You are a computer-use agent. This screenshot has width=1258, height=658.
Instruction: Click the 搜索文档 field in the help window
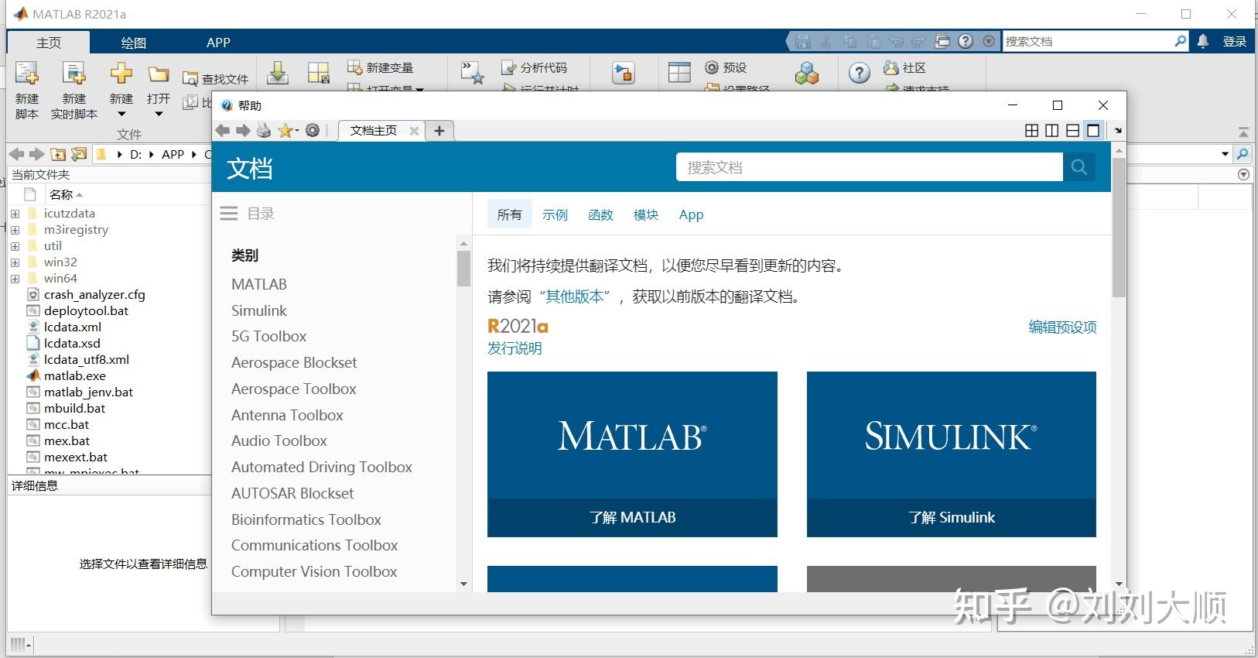(x=870, y=167)
